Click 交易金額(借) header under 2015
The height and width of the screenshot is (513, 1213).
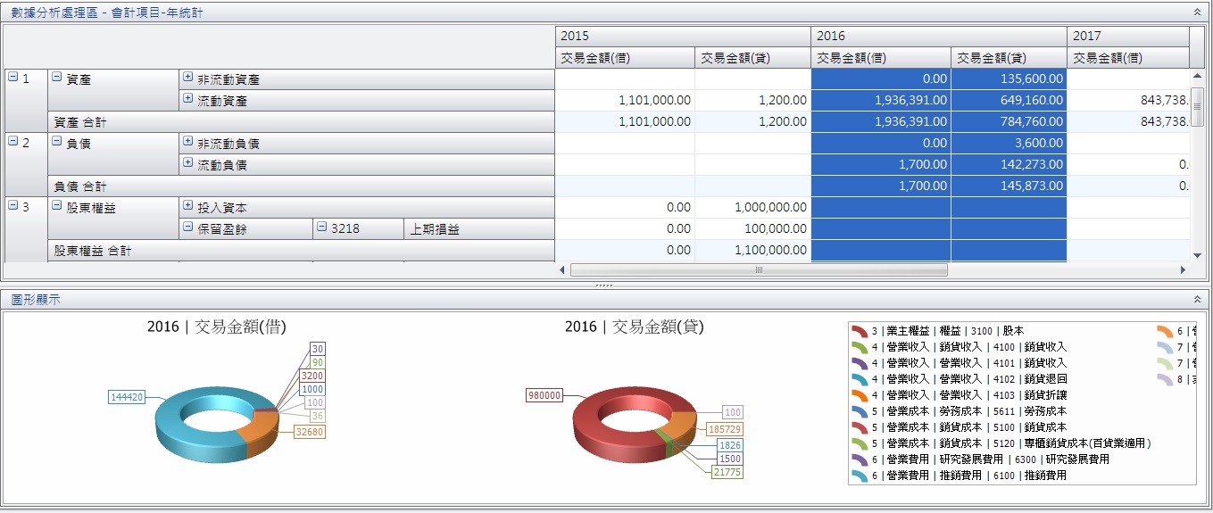pos(625,58)
